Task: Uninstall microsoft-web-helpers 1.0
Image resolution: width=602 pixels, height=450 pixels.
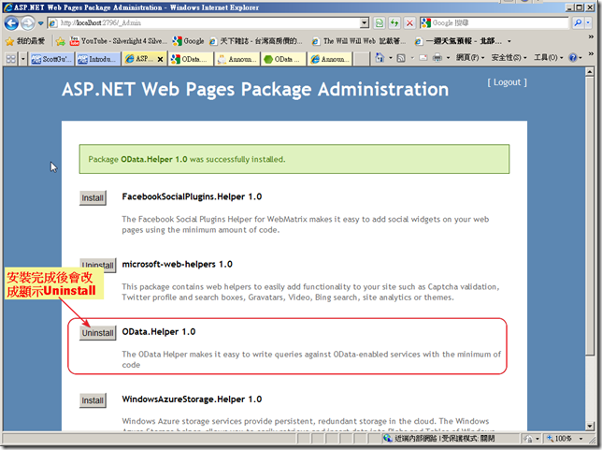Action: (x=97, y=265)
